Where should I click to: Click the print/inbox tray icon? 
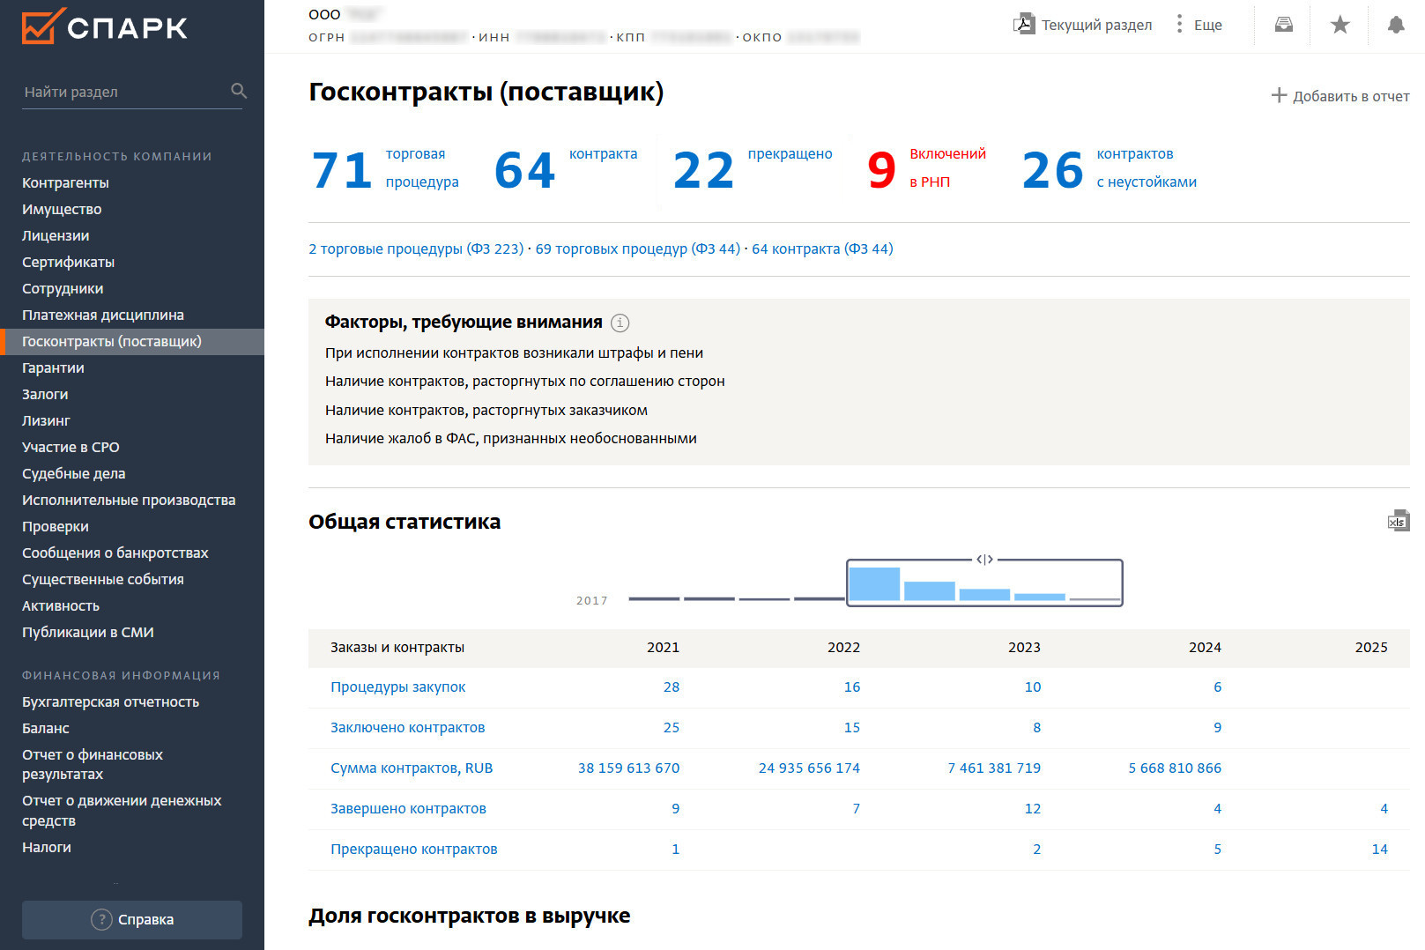[x=1283, y=25]
